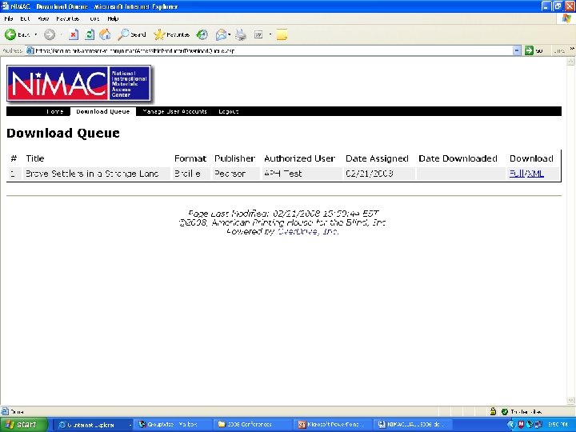Viewport: 576px width, 432px height.
Task: Stop page loading with the red X icon
Action: pyautogui.click(x=74, y=34)
